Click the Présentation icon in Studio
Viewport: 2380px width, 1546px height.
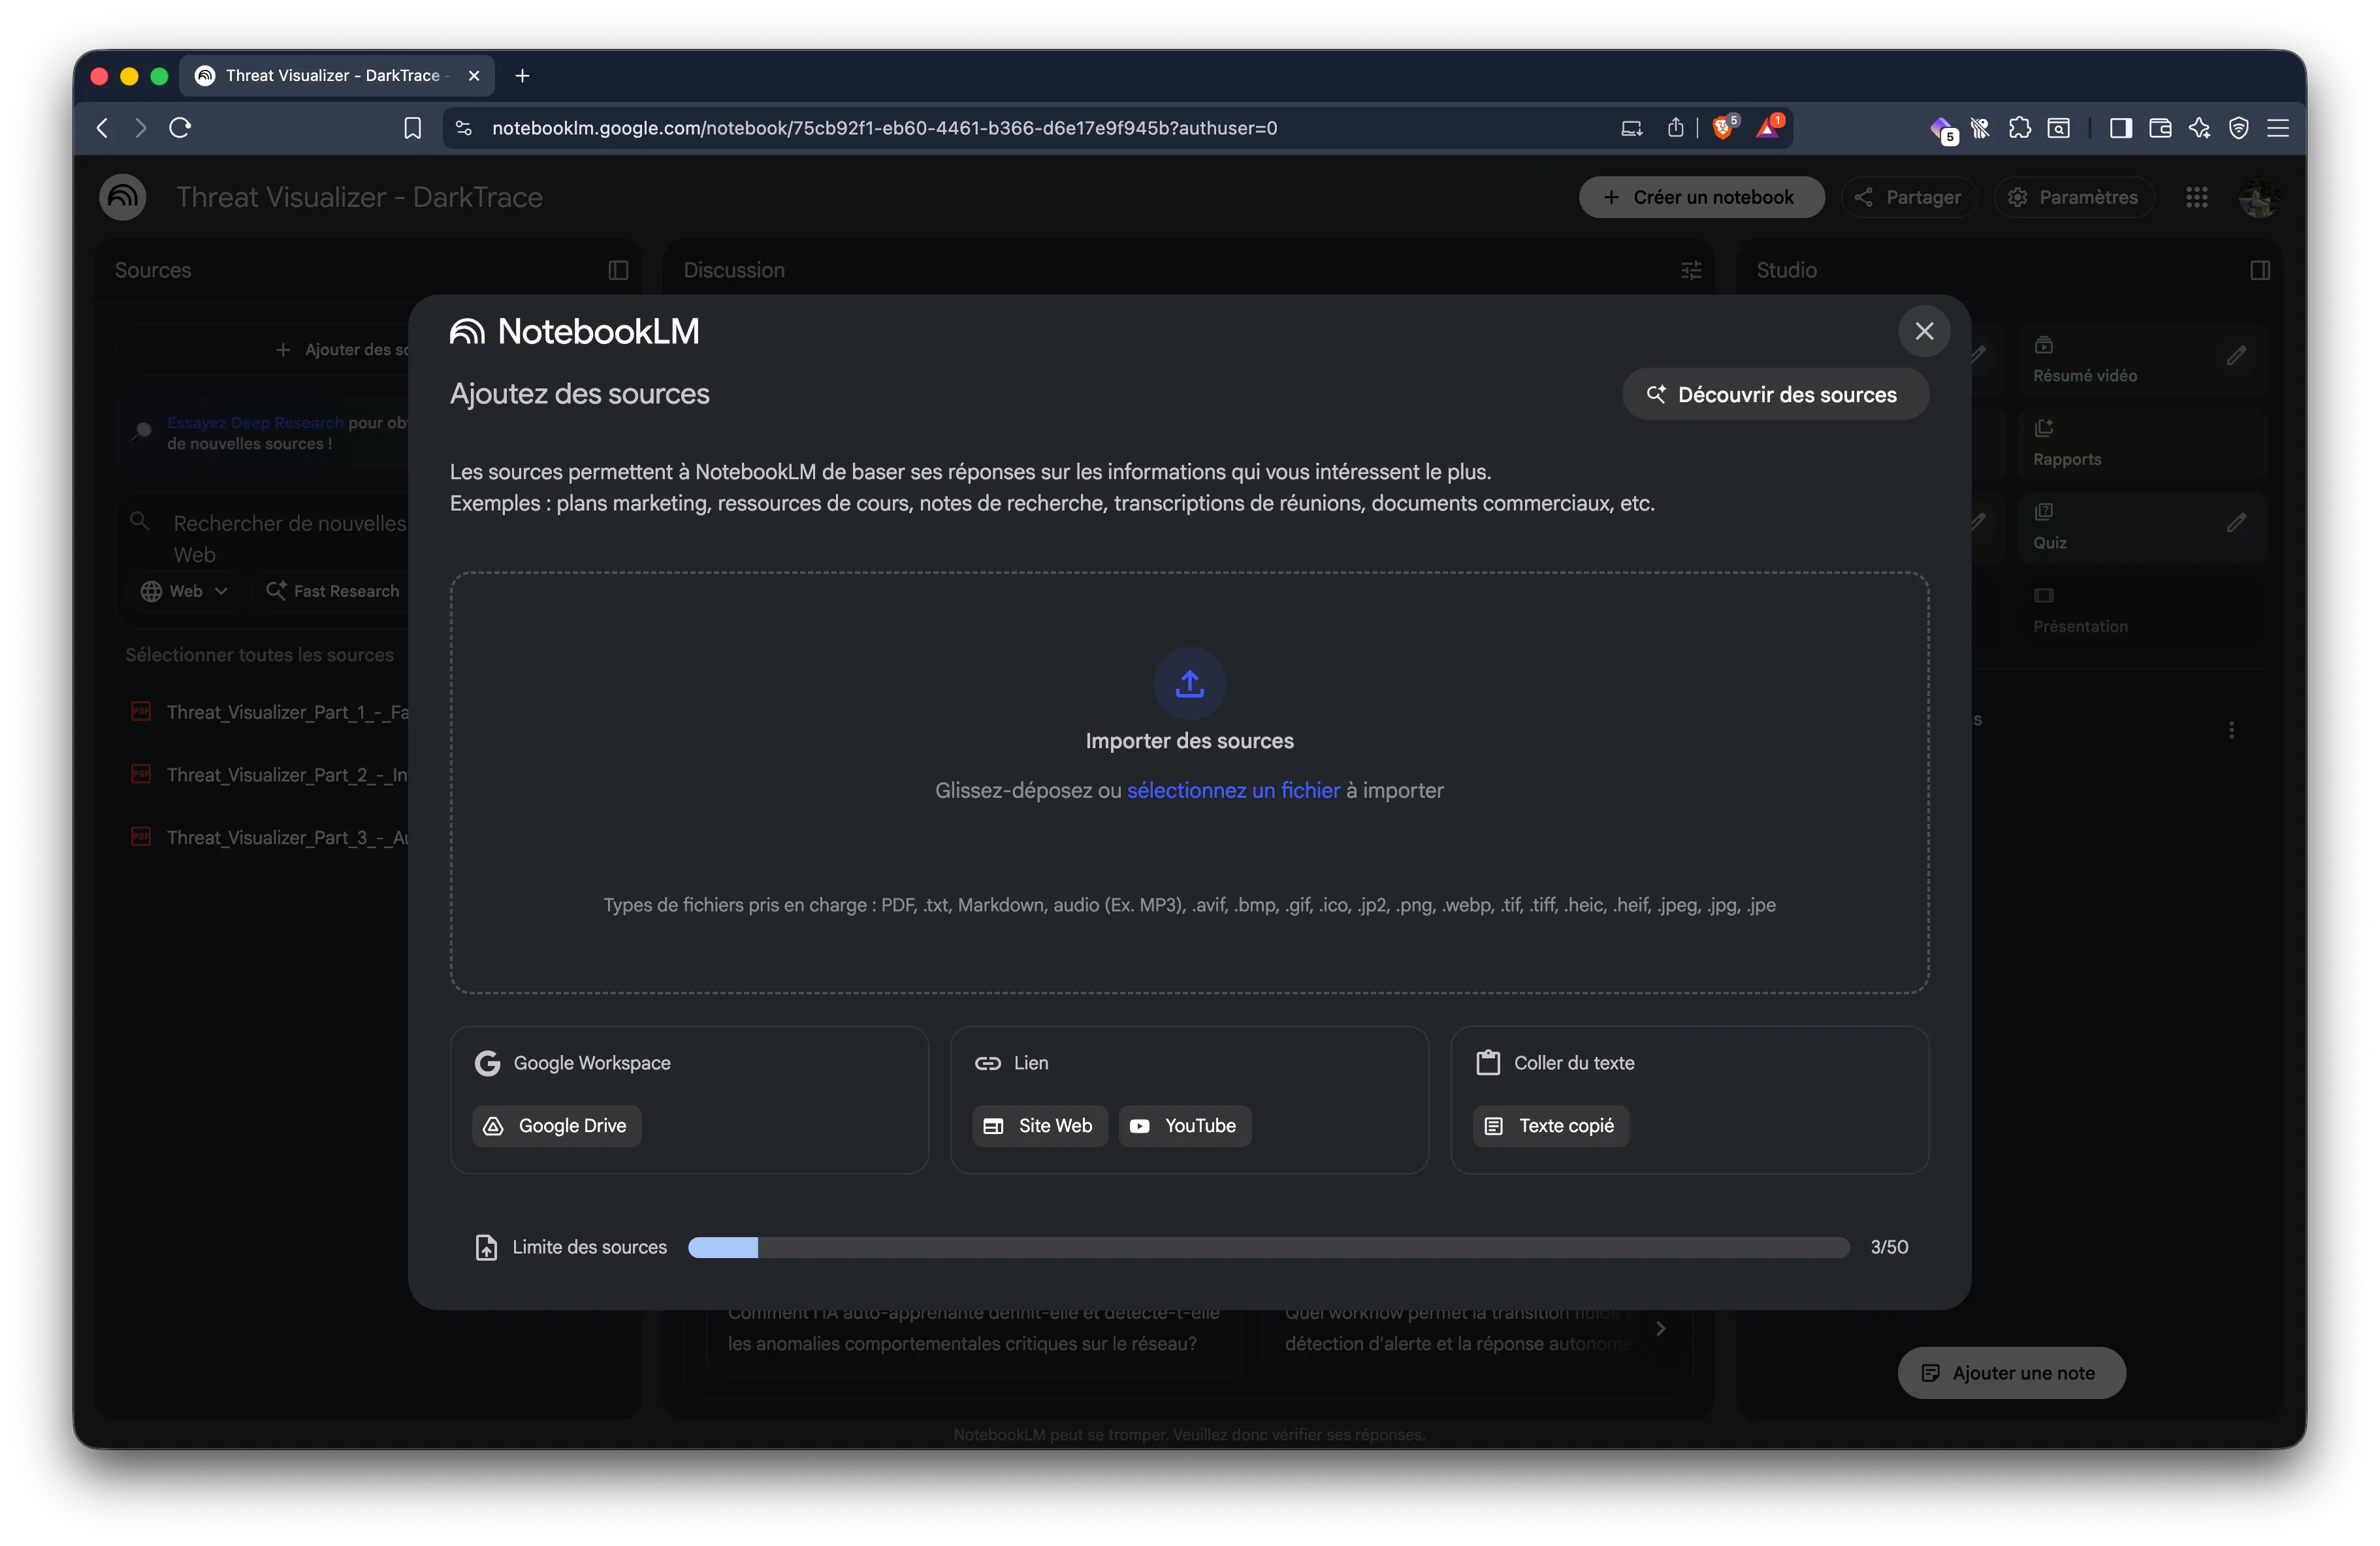click(x=2044, y=597)
